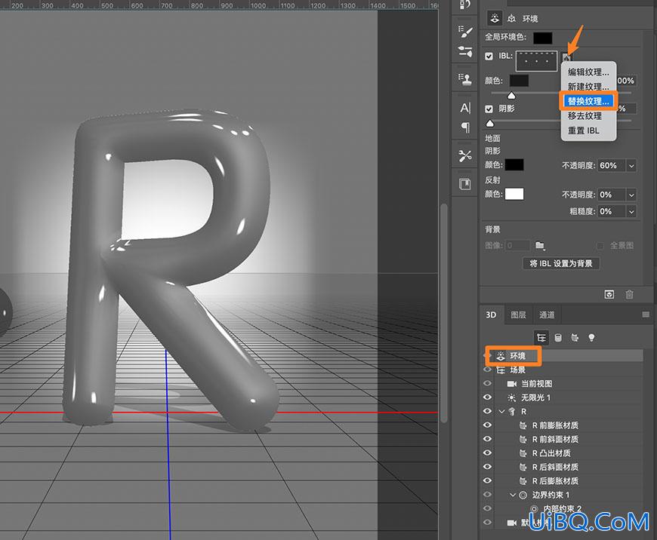Open the 3D panel flyout menu icon
This screenshot has height=540, width=657.
tap(646, 314)
